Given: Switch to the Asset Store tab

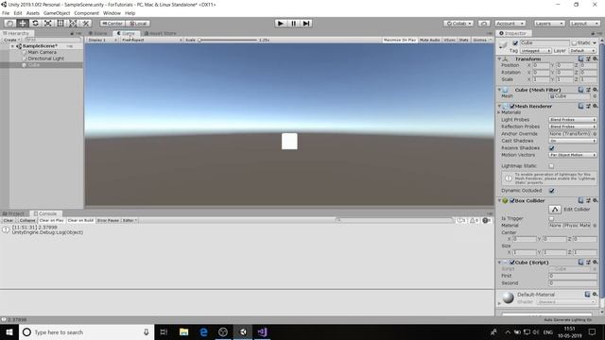Looking at the screenshot, I should point(161,34).
